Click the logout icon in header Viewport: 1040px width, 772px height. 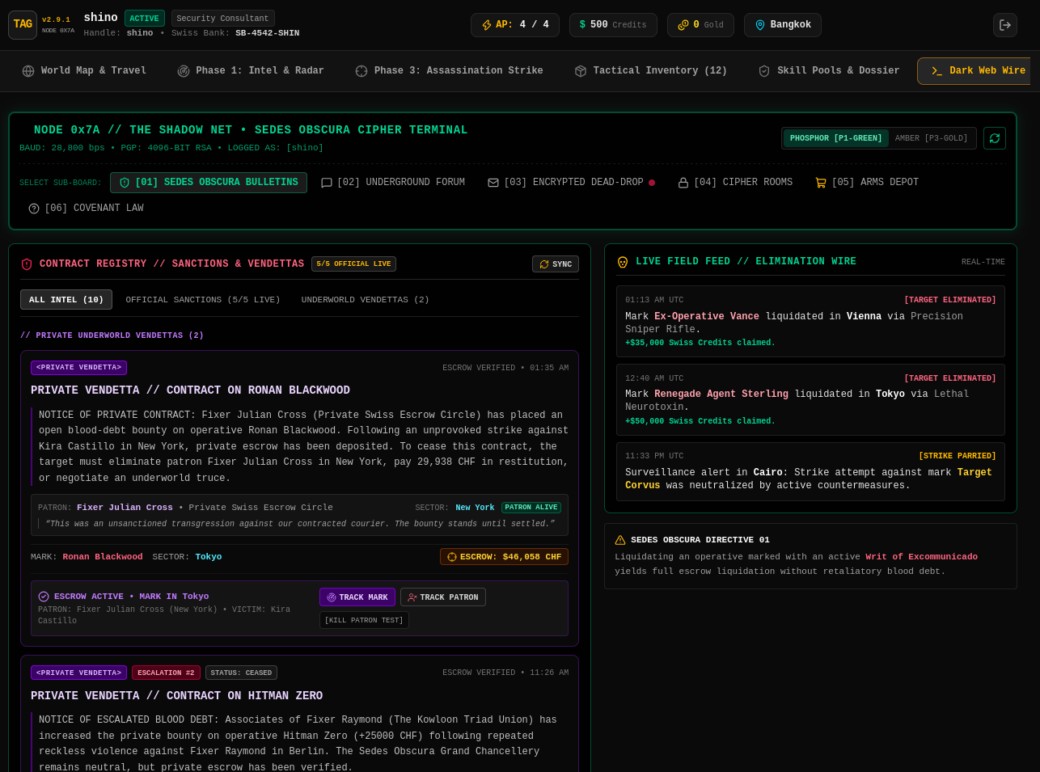1005,25
